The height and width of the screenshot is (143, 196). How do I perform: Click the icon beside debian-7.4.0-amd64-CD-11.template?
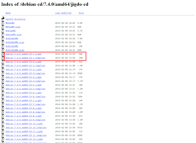[x=3, y=135]
